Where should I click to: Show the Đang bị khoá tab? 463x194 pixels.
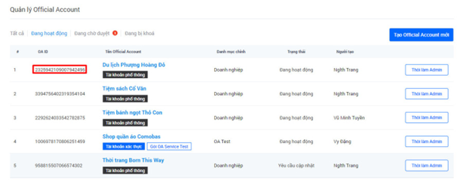click(139, 33)
